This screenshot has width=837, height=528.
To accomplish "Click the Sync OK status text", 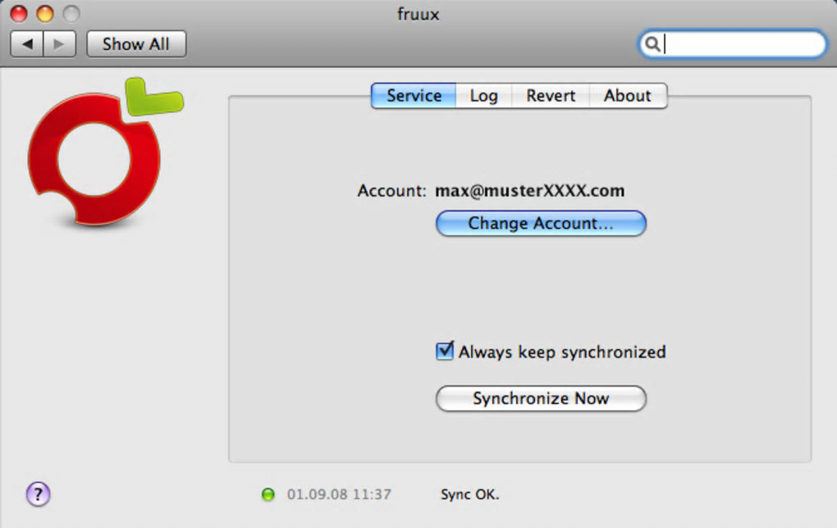I will pos(469,494).
